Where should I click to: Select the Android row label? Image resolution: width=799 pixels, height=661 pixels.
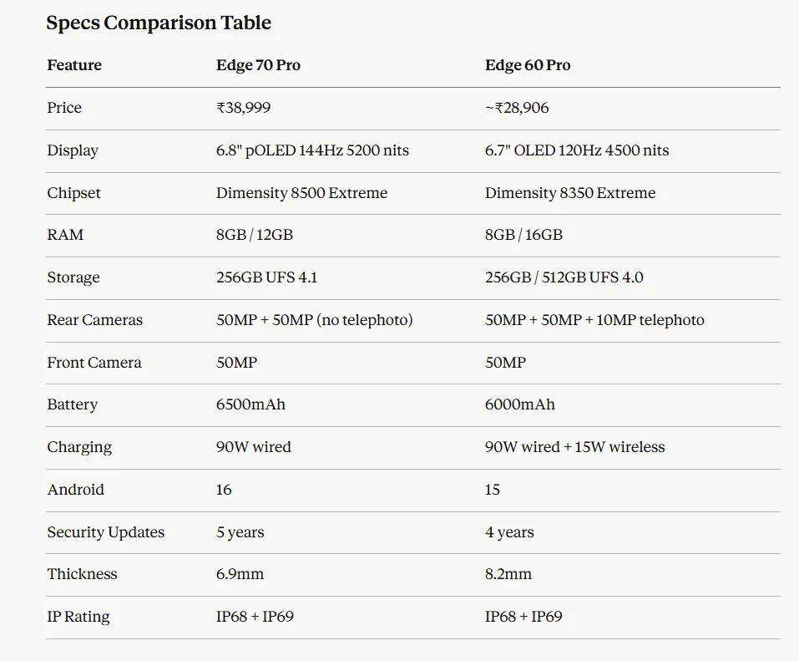pos(75,490)
